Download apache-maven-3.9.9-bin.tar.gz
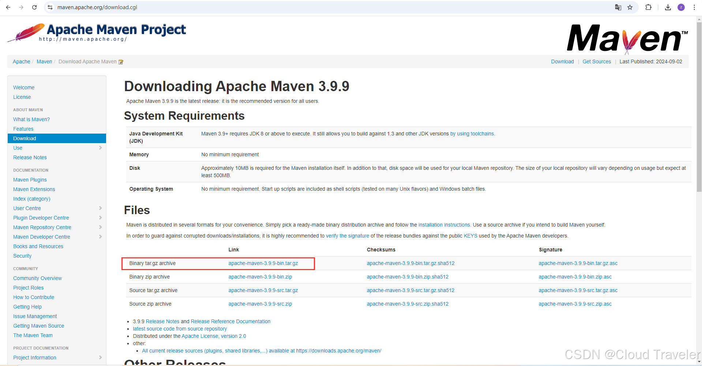 [263, 263]
